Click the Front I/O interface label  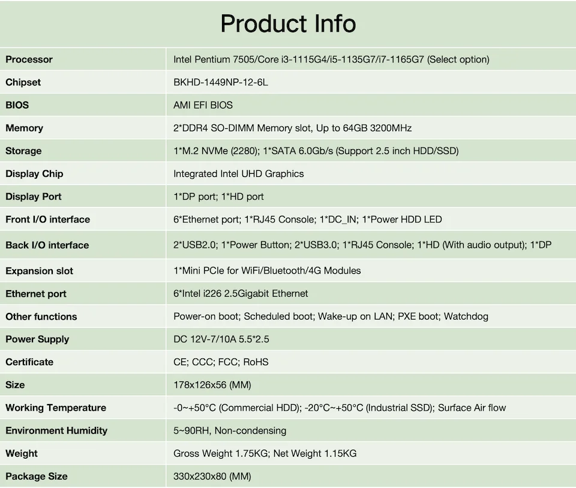pyautogui.click(x=47, y=219)
